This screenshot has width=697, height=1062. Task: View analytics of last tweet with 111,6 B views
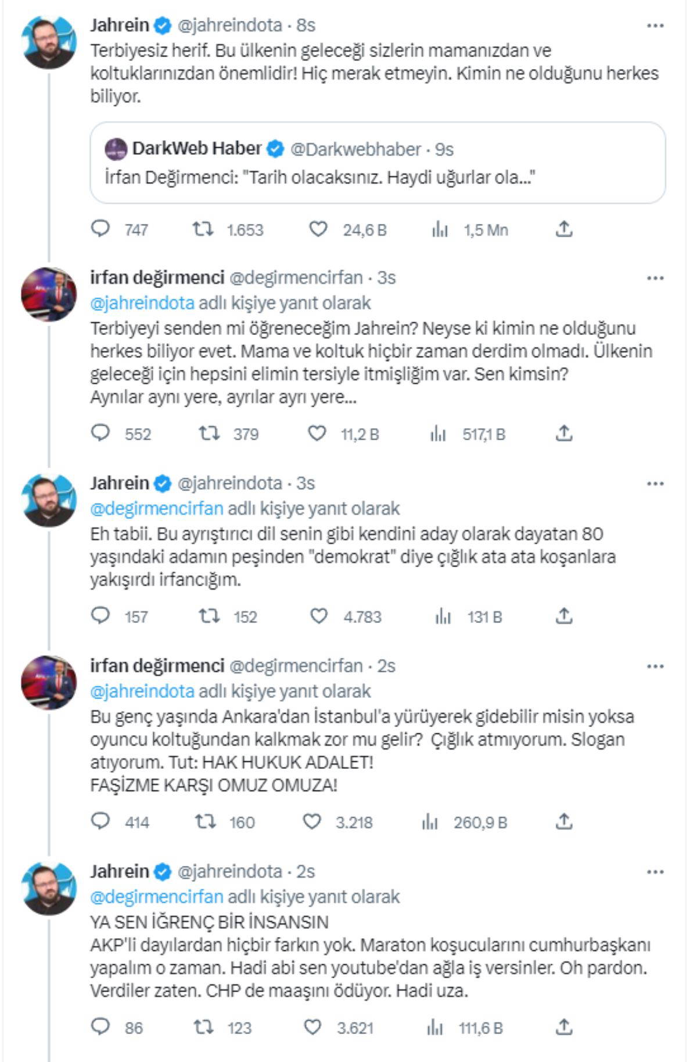[x=434, y=1028]
